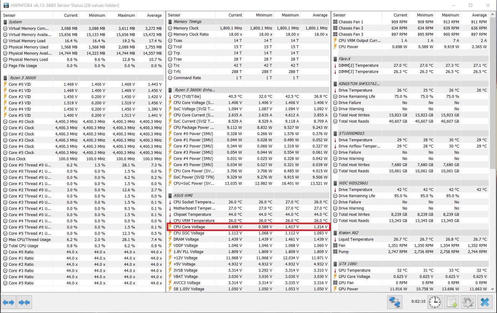Select the Virtual Memory Load row
The image size is (497, 313).
point(82,41)
